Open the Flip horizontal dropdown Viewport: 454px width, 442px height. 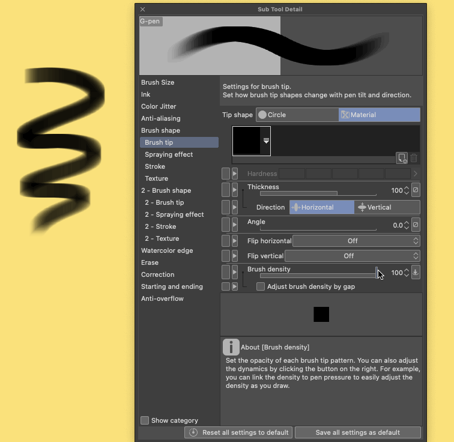[x=356, y=241]
